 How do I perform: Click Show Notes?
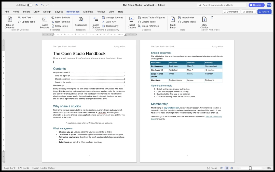pos(60,26)
